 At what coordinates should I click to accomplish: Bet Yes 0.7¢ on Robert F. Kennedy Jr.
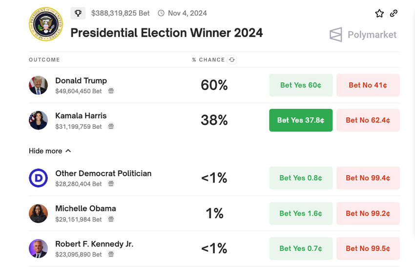pos(301,248)
